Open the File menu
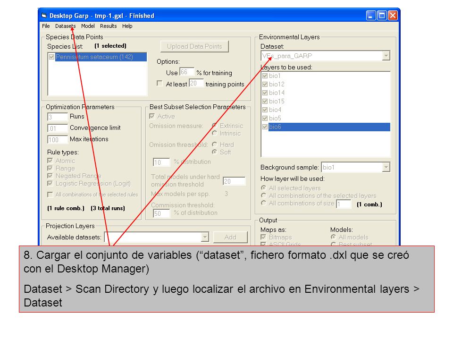The height and width of the screenshot is (340, 453). (x=46, y=26)
